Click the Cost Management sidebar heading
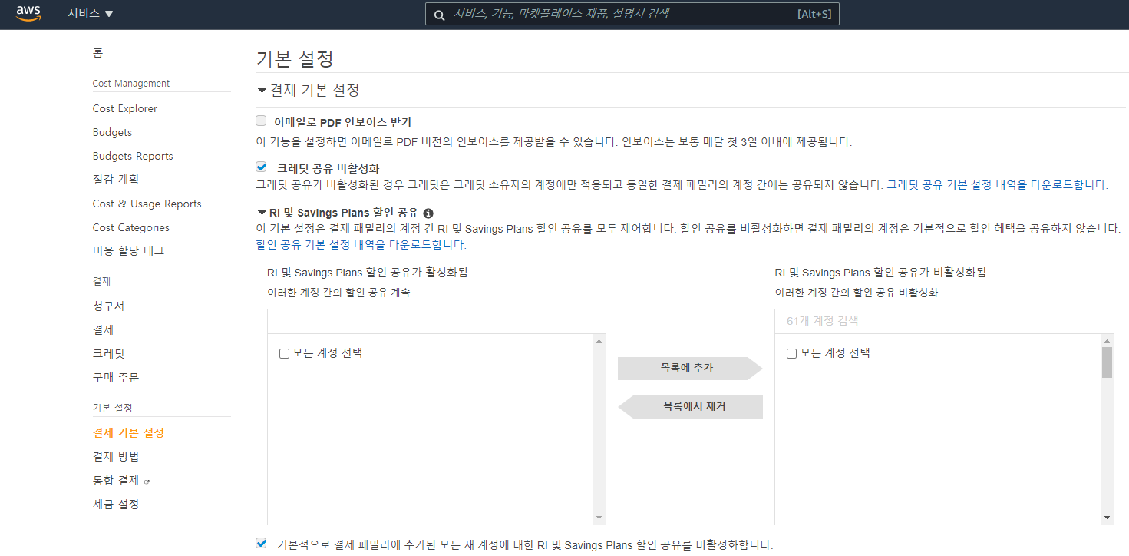1129x556 pixels. coord(131,83)
